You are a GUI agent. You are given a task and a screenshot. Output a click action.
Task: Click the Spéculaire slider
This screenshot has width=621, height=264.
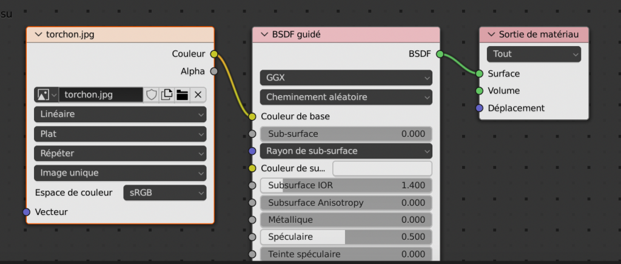click(x=346, y=237)
